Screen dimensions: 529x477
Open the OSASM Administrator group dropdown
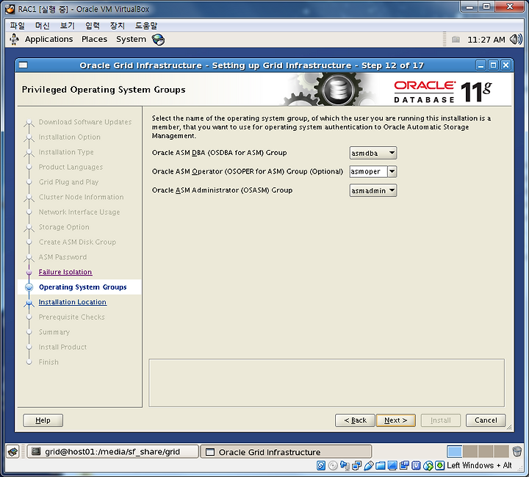click(373, 190)
